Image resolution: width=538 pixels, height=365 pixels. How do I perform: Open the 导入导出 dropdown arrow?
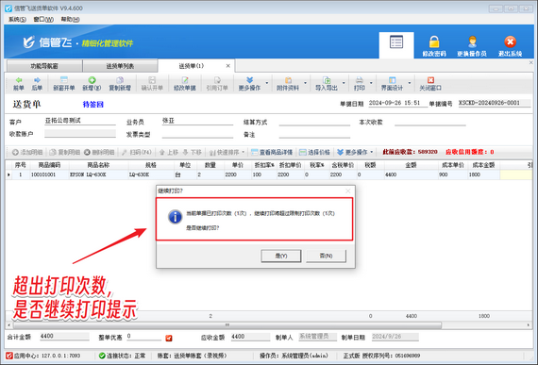[344, 83]
